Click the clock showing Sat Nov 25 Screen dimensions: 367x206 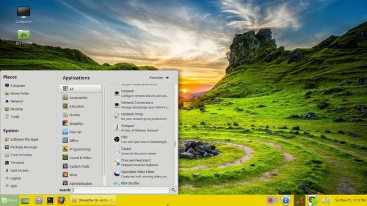[x=350, y=200]
